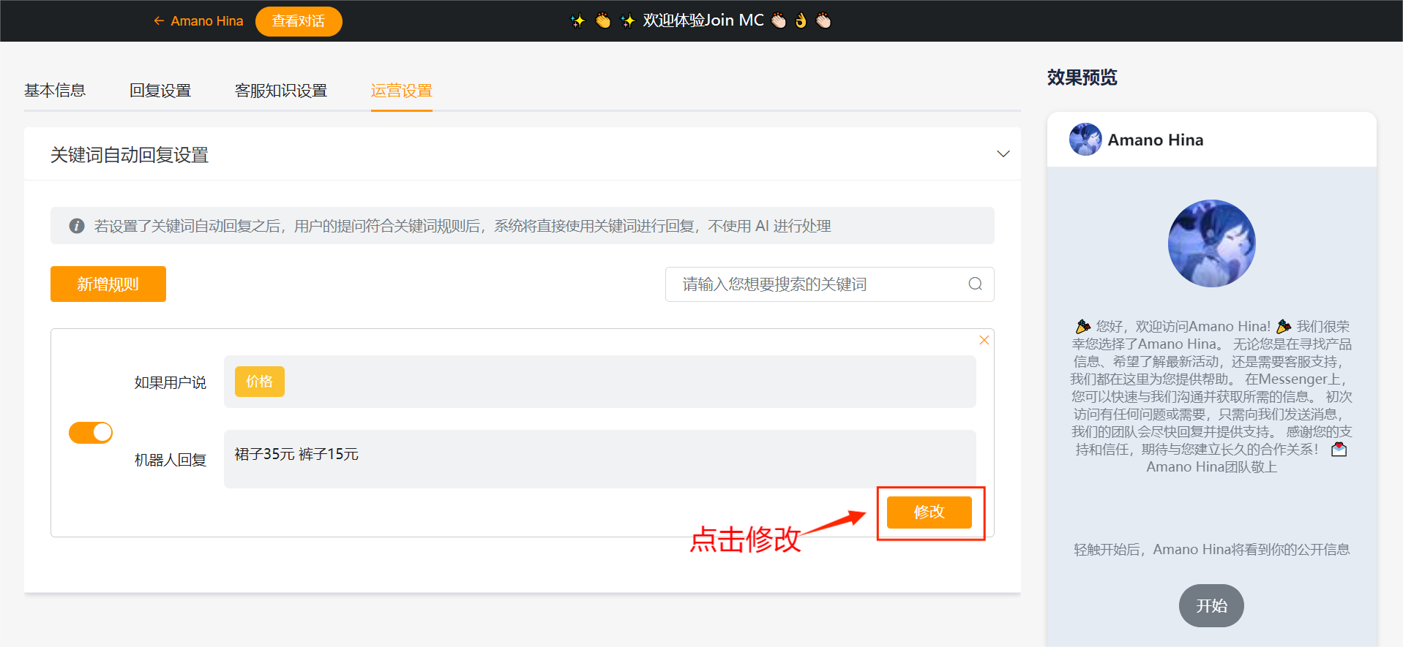Select the 运营设置 tab
The height and width of the screenshot is (647, 1403).
click(401, 91)
